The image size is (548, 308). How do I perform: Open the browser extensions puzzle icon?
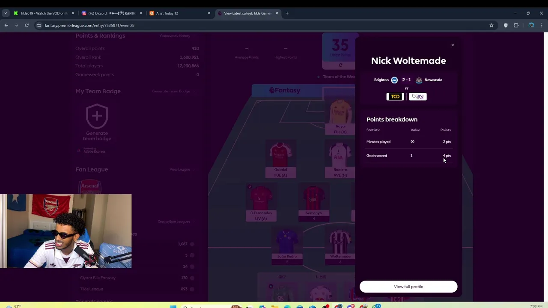click(516, 25)
